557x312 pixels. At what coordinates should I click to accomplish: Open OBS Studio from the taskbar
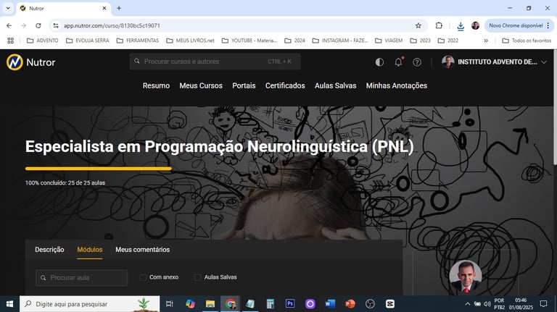point(370,304)
